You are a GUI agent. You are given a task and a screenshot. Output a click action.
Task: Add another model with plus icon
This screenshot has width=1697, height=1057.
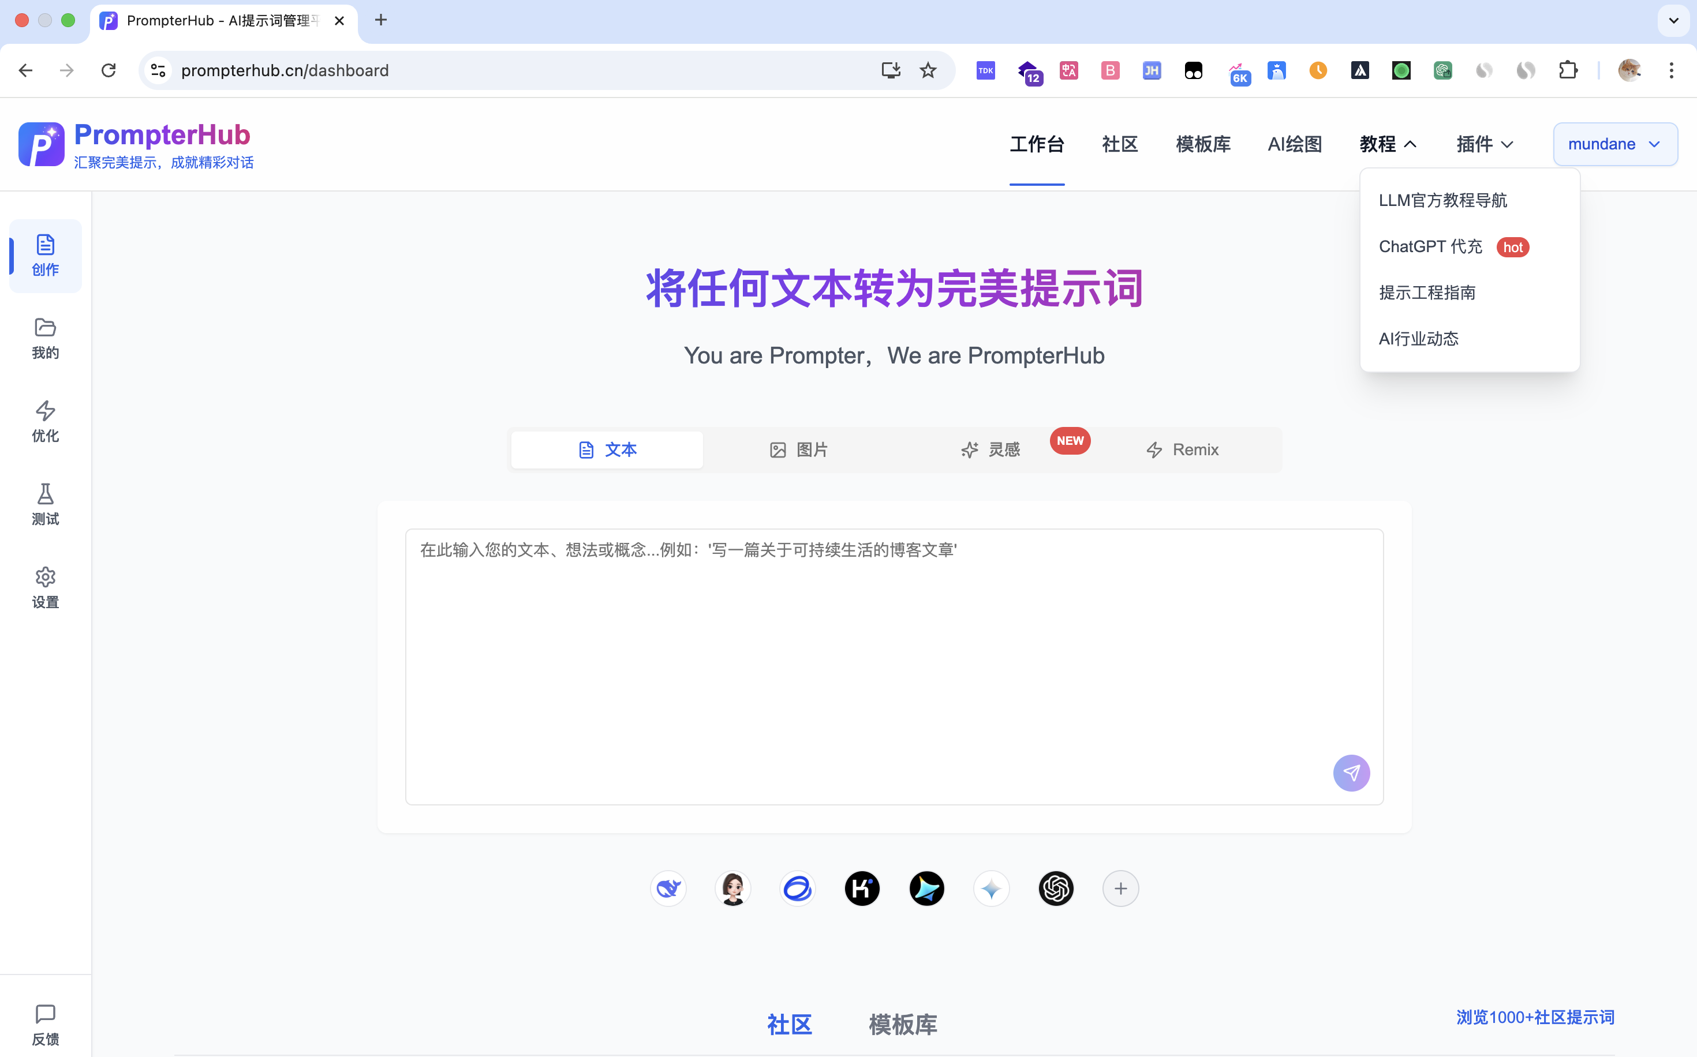coord(1120,889)
